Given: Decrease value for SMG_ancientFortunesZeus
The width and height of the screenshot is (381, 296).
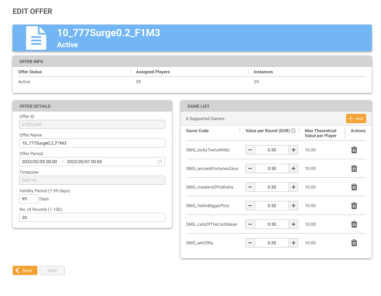Looking at the screenshot, I should pyautogui.click(x=250, y=169).
